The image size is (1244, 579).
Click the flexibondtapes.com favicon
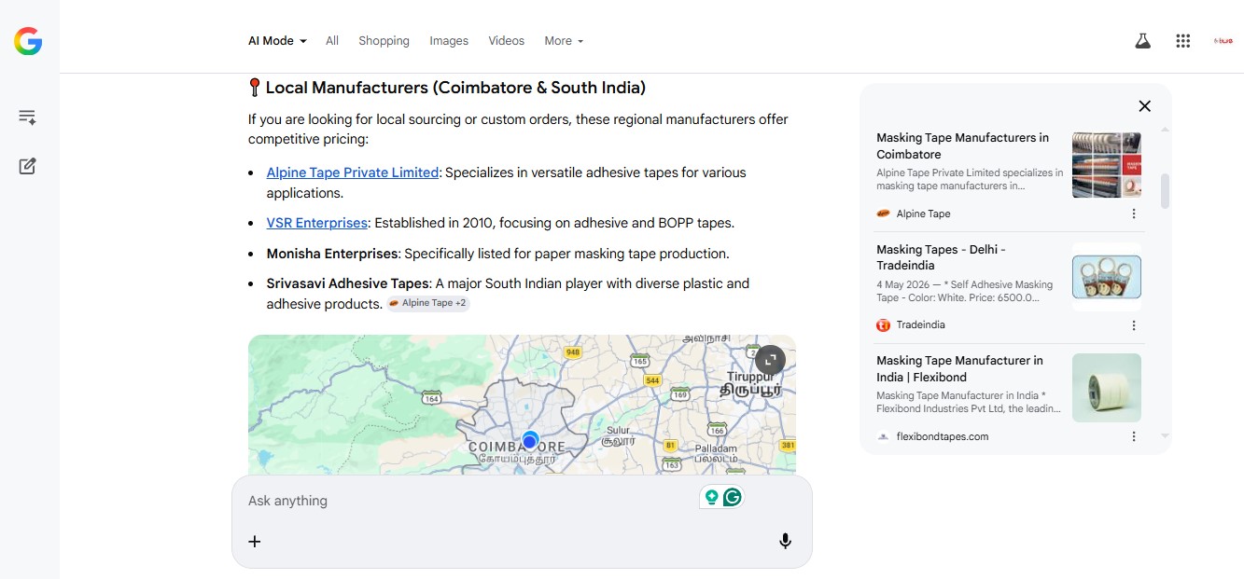pos(883,436)
